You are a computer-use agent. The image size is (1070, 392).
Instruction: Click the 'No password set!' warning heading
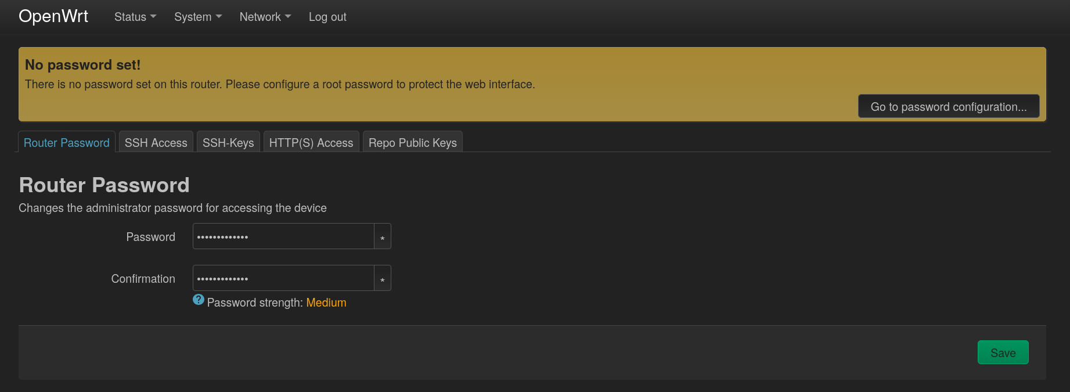82,64
